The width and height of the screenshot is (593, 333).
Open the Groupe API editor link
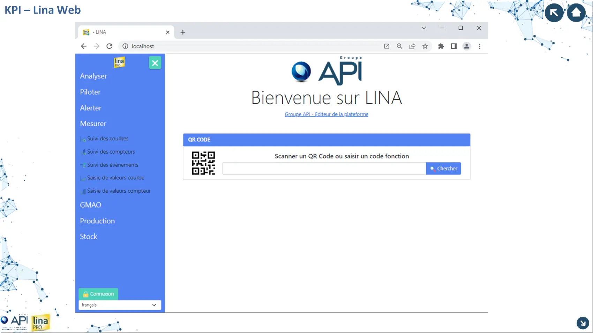click(x=326, y=114)
